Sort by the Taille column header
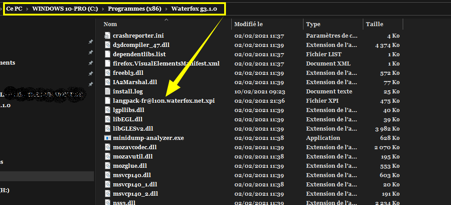Image resolution: width=451 pixels, height=205 pixels. point(374,24)
